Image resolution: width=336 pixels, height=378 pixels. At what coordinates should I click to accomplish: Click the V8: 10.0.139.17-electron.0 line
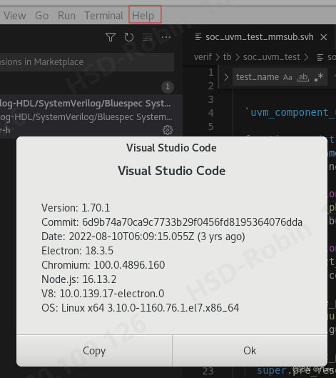pyautogui.click(x=103, y=294)
